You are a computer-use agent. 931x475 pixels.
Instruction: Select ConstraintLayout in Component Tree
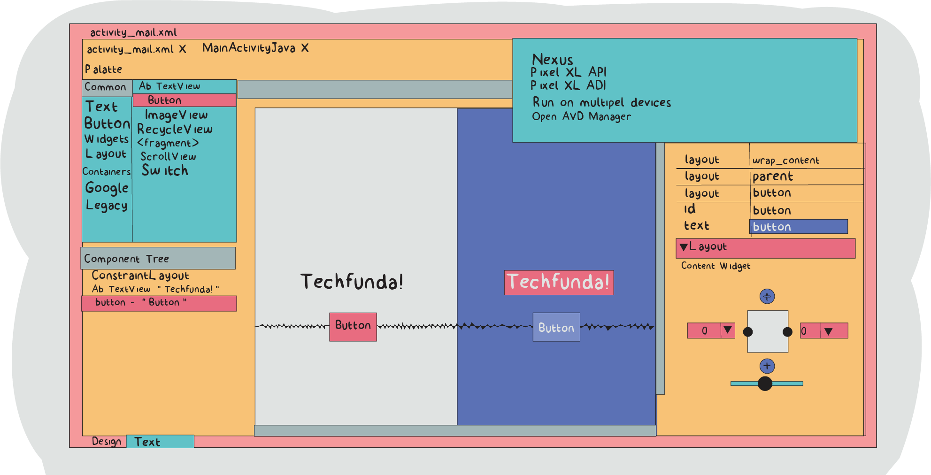pos(140,276)
